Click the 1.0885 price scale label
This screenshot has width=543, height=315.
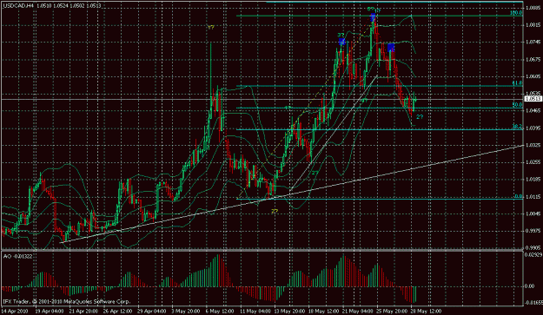[x=533, y=8]
